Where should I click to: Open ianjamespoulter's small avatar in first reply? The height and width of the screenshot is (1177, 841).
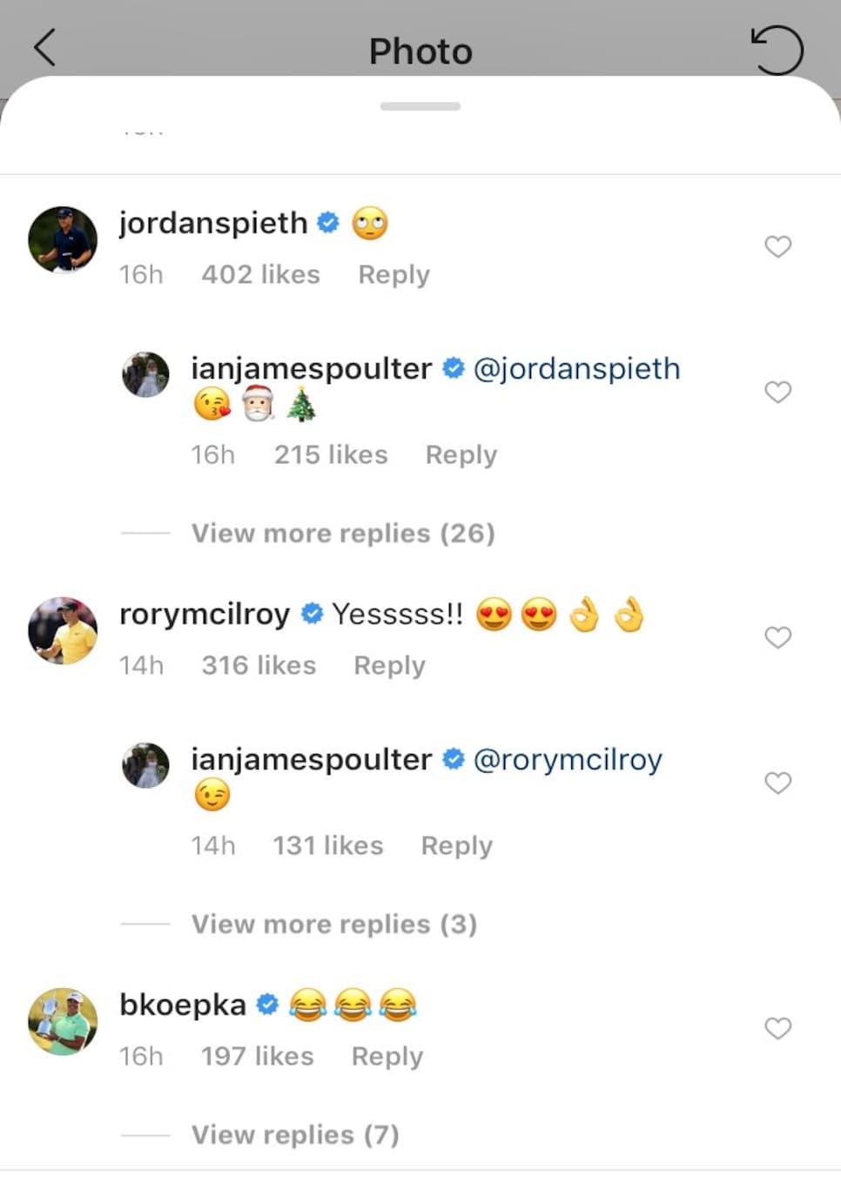coord(145,374)
